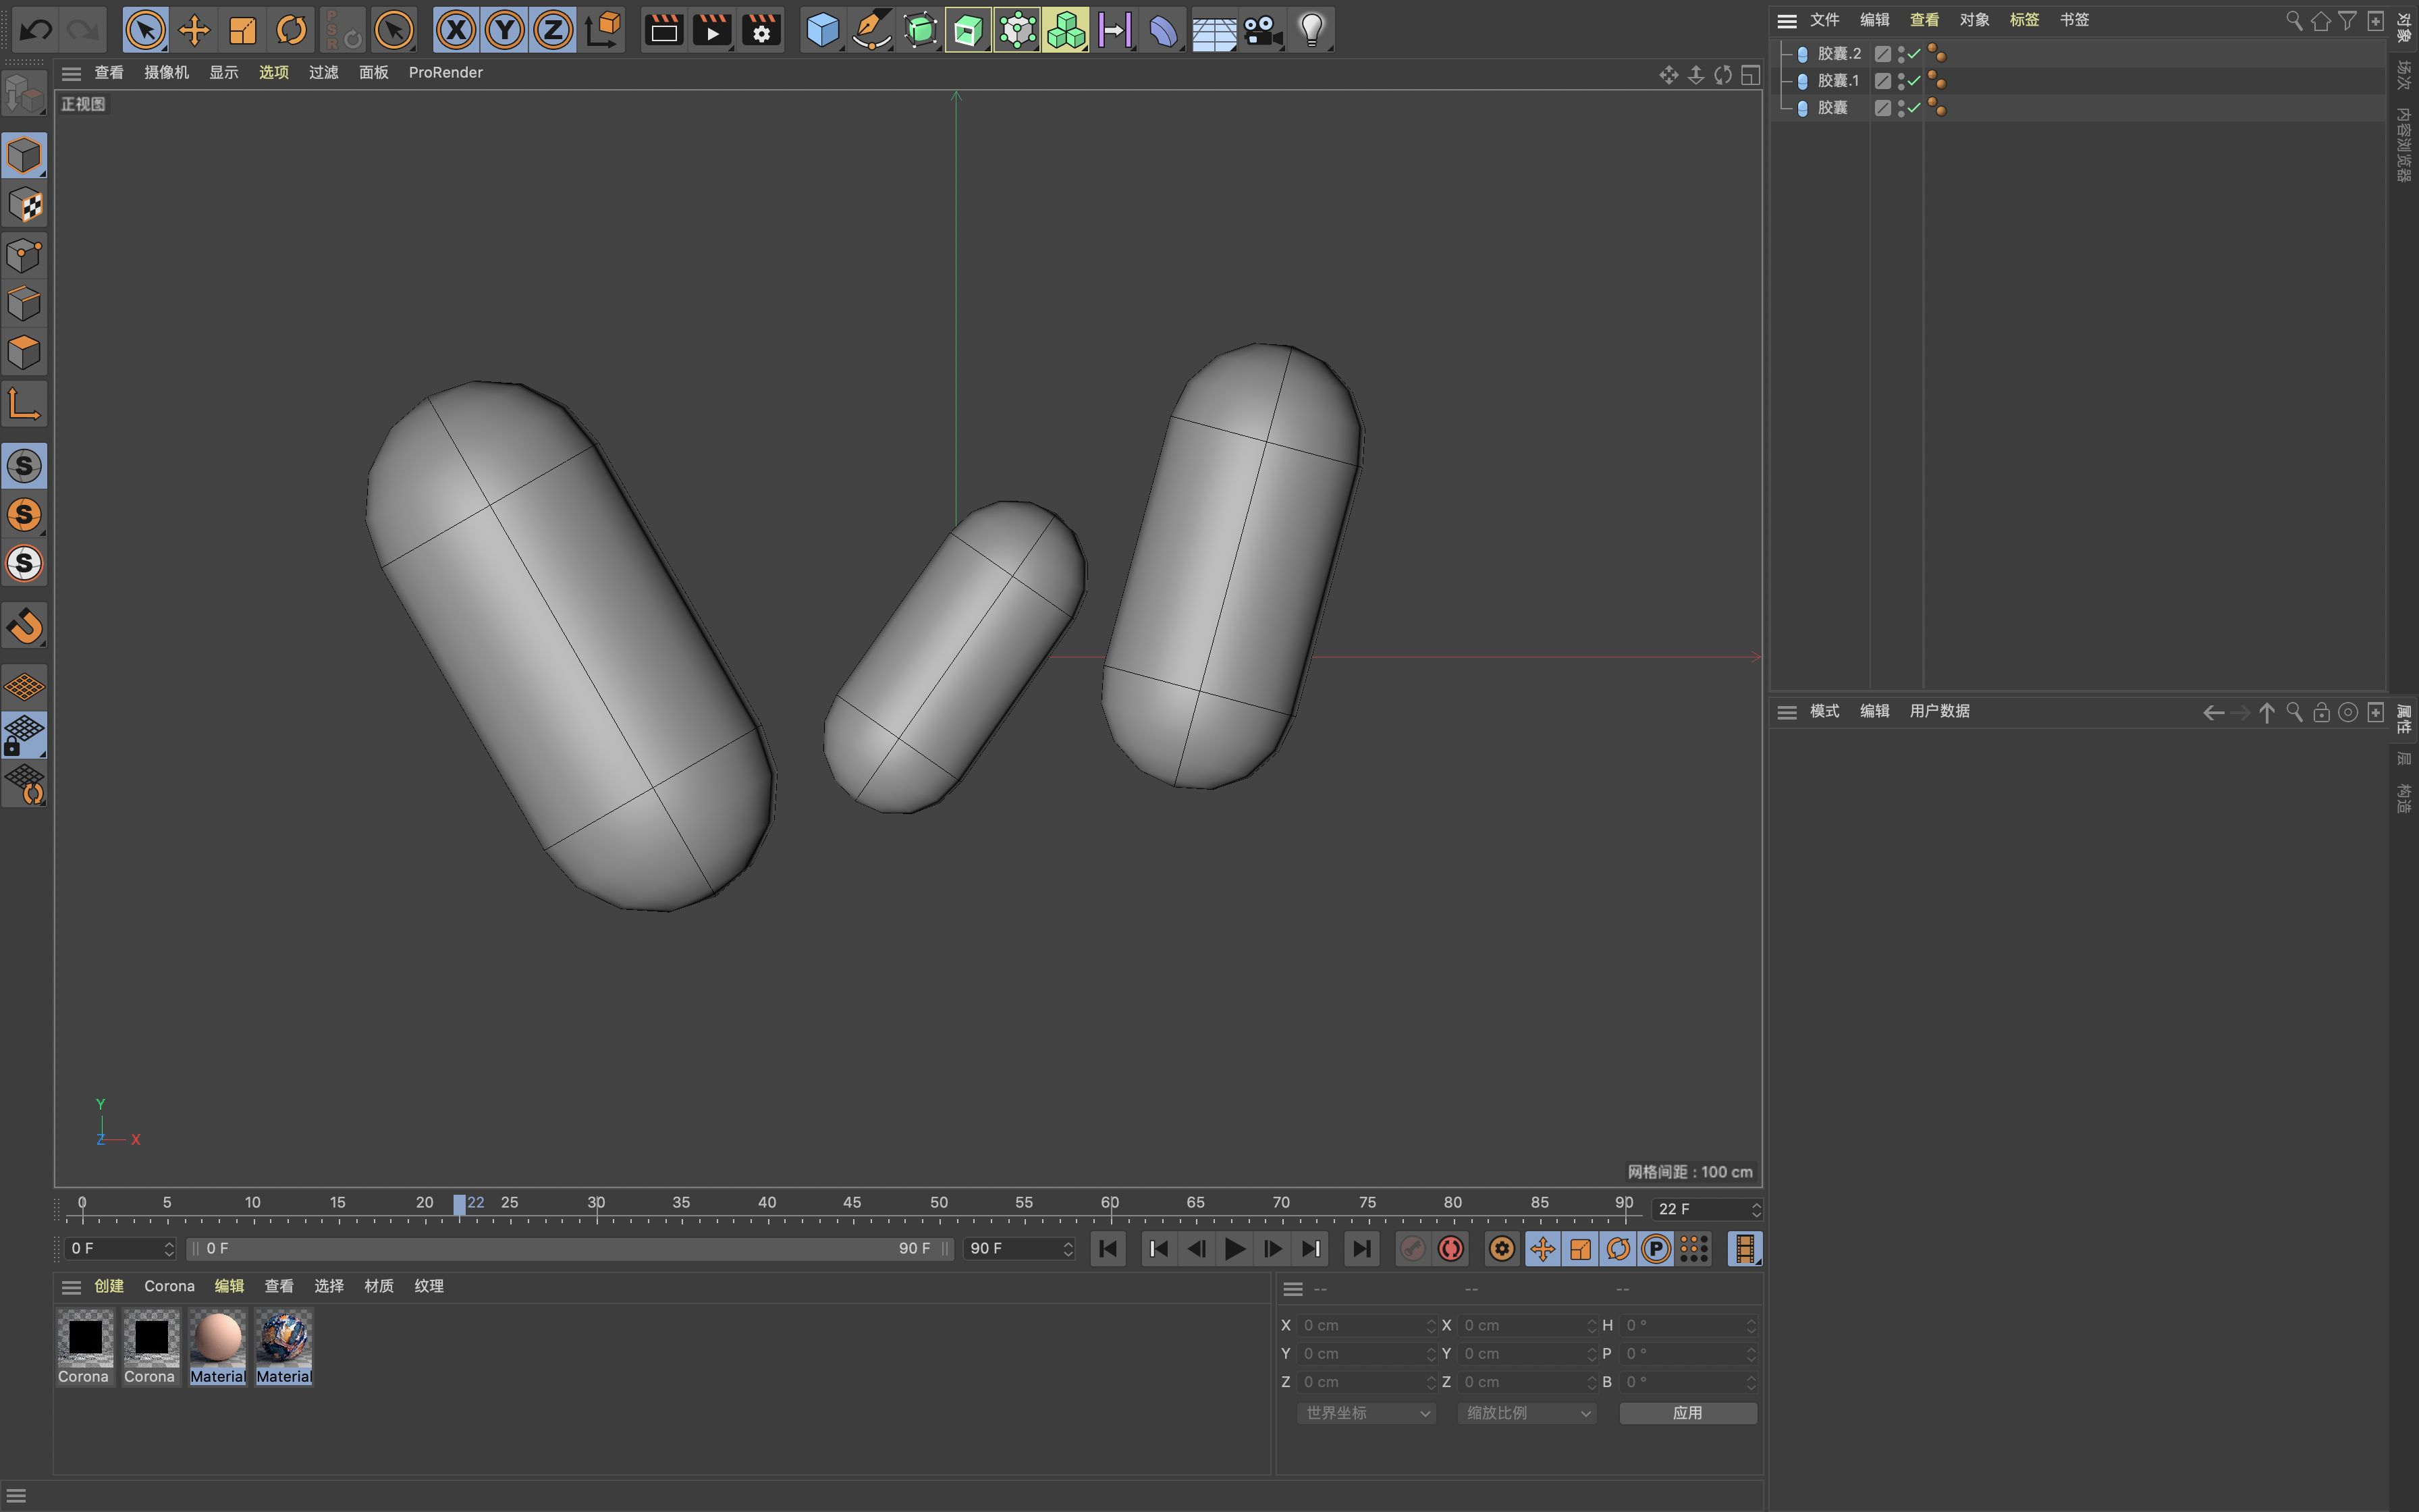Viewport: 2419px width, 1512px height.
Task: Open the object manager 文件 menu
Action: [1824, 20]
